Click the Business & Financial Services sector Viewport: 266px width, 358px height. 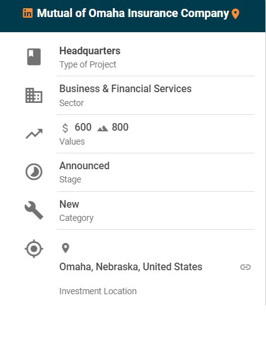(x=125, y=88)
